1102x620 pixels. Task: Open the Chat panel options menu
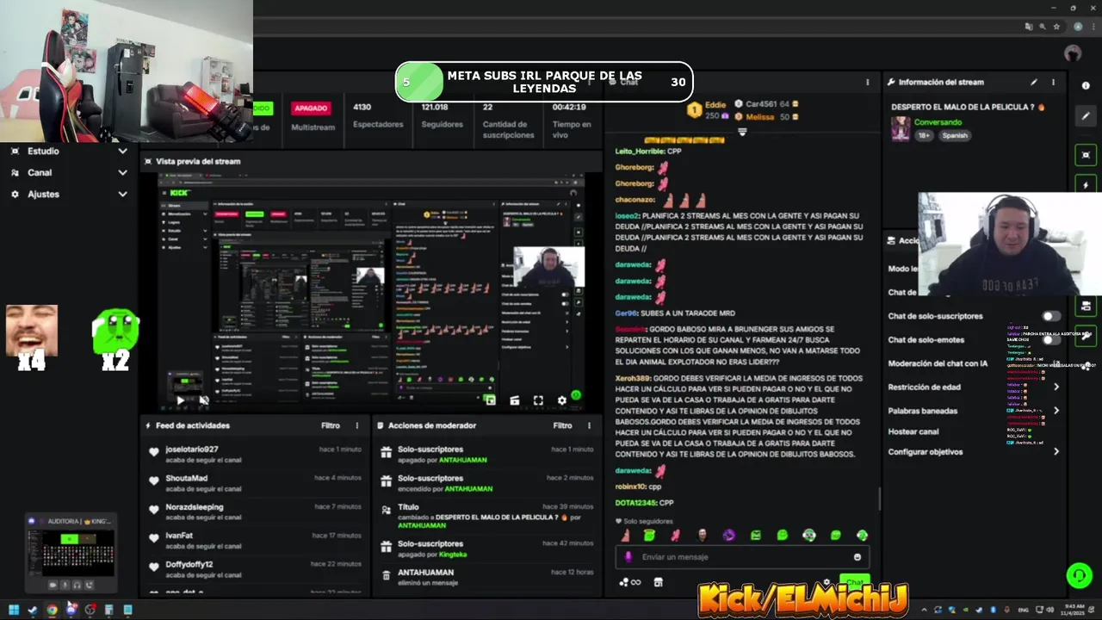[867, 82]
